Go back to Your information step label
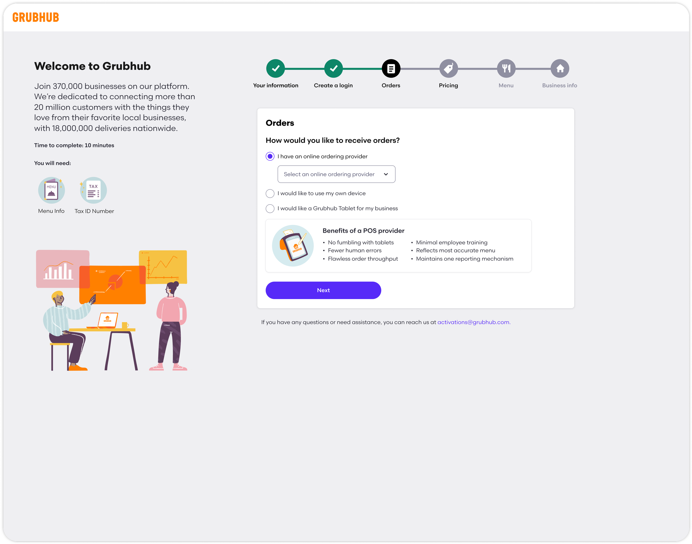Image resolution: width=692 pixels, height=544 pixels. tap(275, 85)
